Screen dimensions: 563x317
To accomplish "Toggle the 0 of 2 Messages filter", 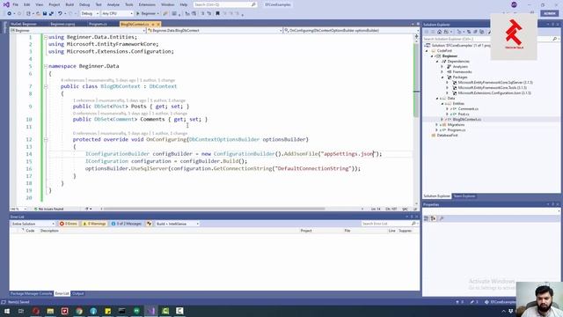I will pos(126,224).
